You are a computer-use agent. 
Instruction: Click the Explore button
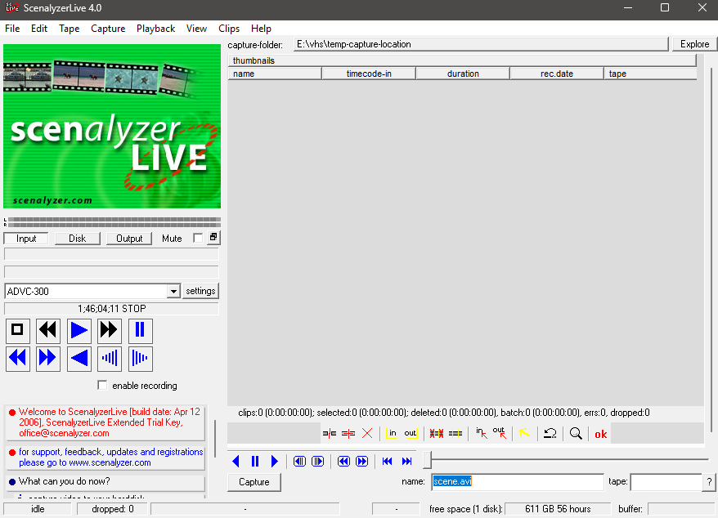pos(694,44)
